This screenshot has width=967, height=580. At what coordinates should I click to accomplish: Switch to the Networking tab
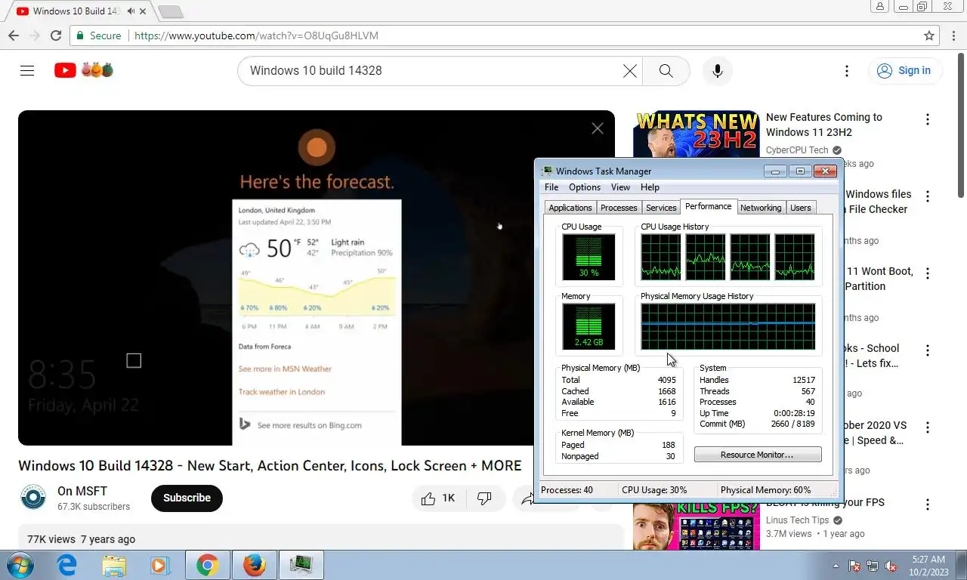click(761, 208)
